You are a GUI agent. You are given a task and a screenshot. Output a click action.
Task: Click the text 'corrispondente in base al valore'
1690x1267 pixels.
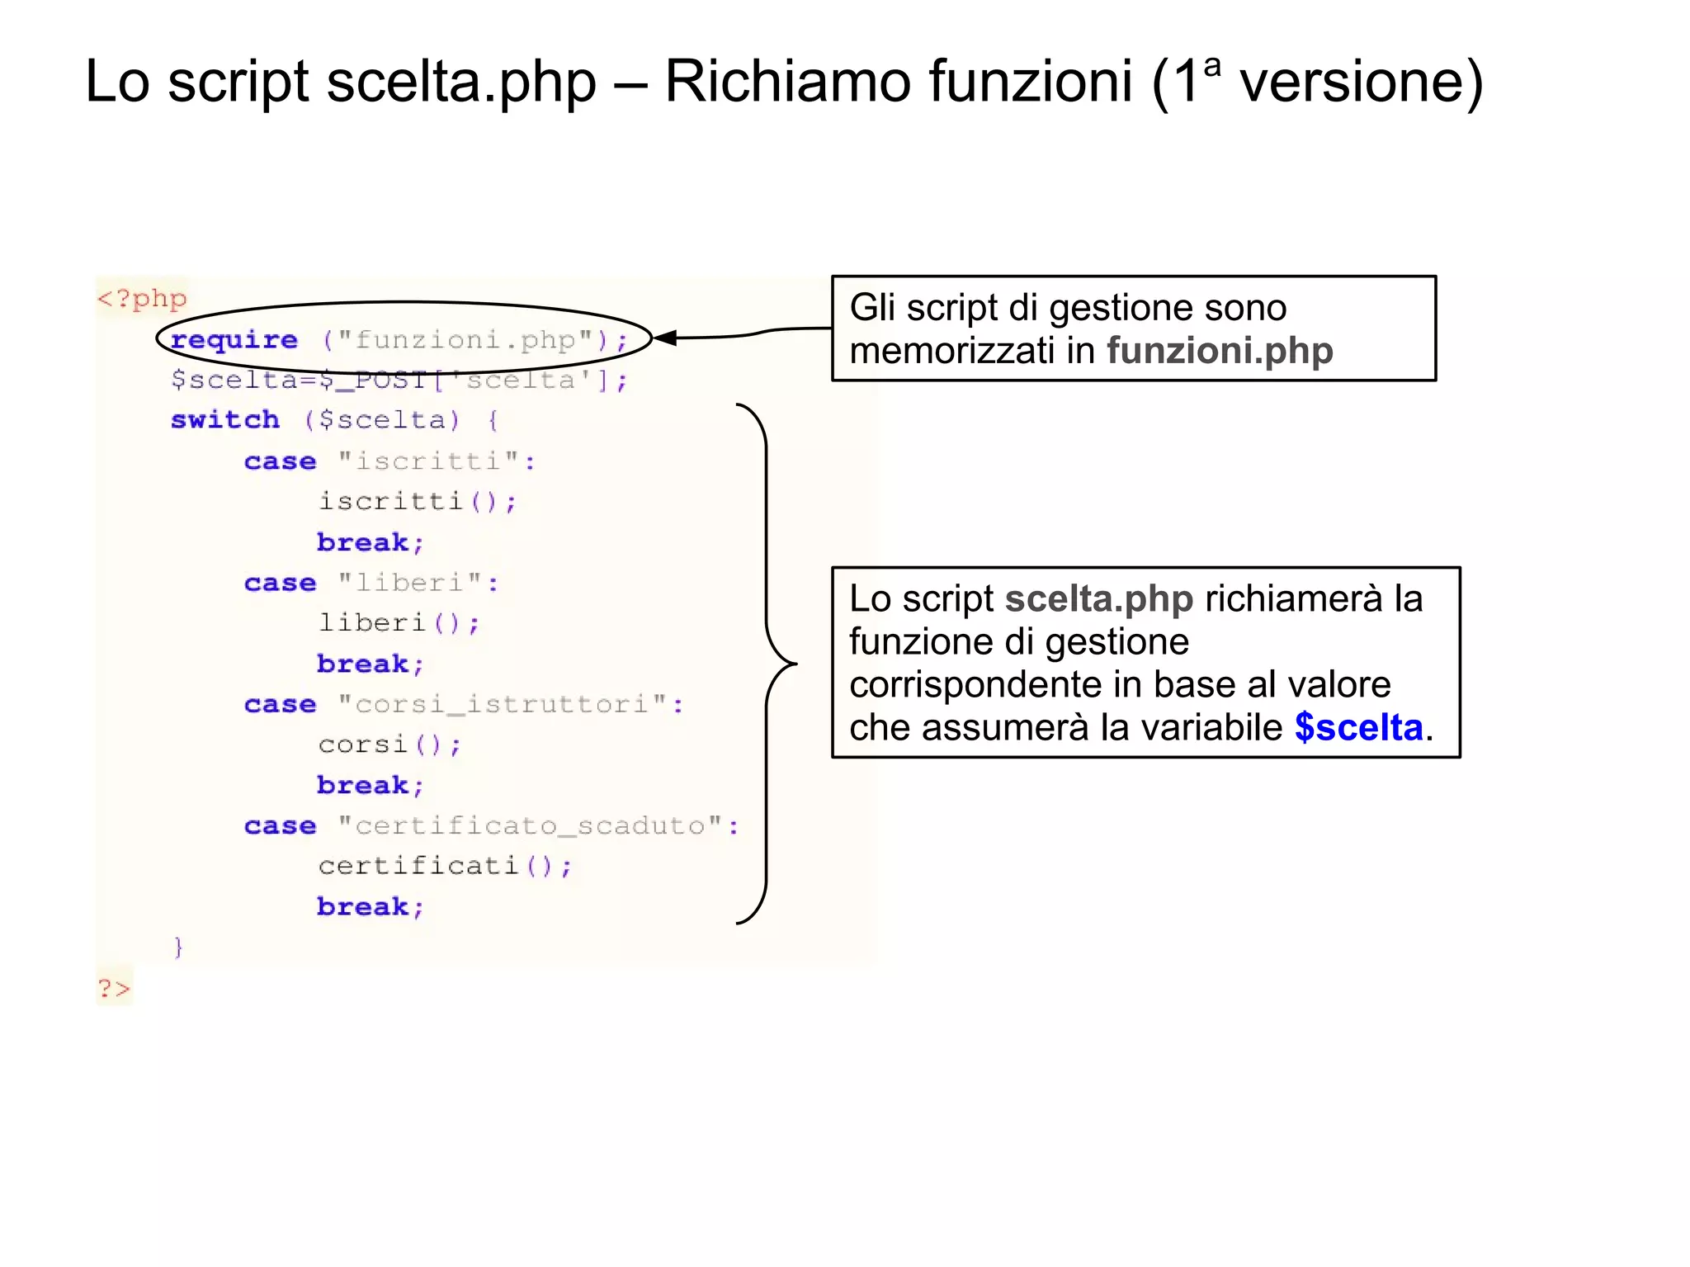tap(1120, 684)
